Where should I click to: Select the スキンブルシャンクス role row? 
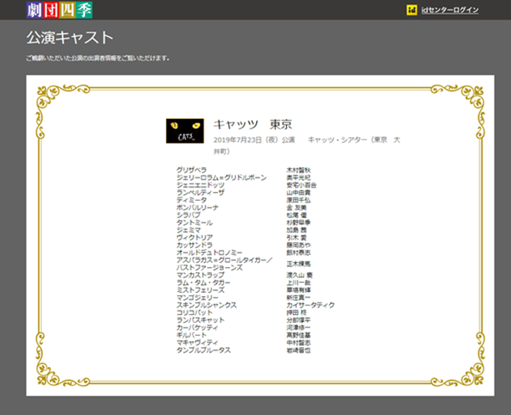[207, 305]
